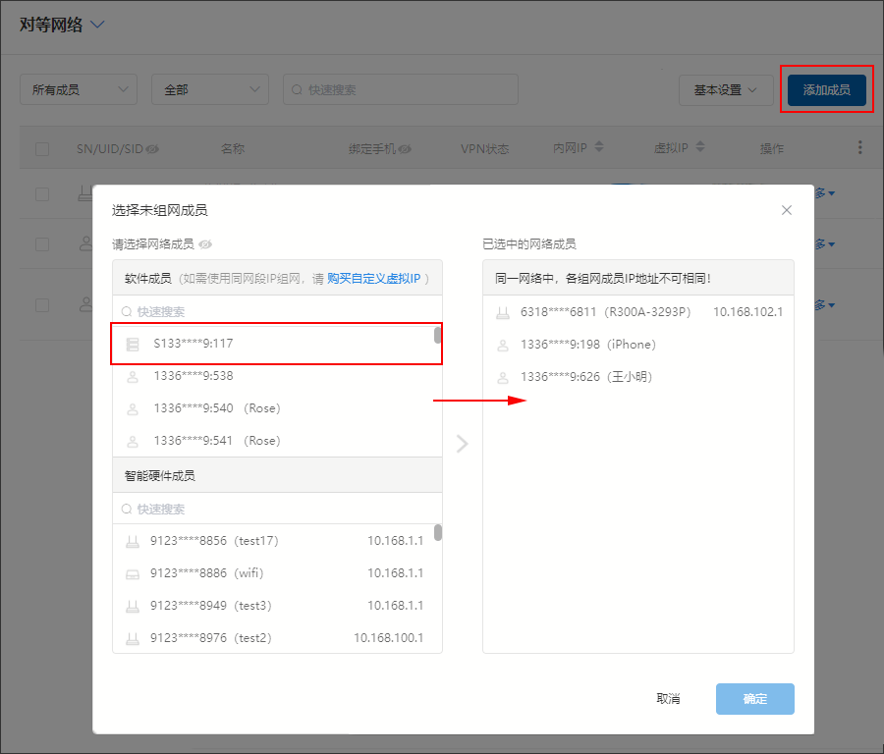
Task: Click the user icon beside 1336****9:538
Action: point(133,376)
